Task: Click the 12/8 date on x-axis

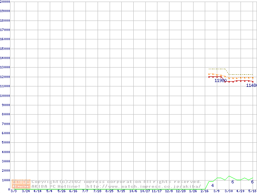Action: (169, 191)
